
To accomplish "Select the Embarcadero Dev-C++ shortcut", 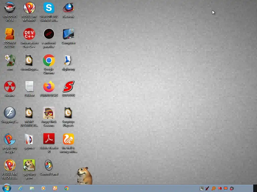I will (29, 38).
